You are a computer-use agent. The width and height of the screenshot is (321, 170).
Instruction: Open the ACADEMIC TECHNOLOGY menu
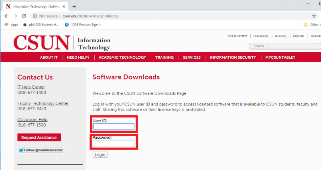coord(122,57)
